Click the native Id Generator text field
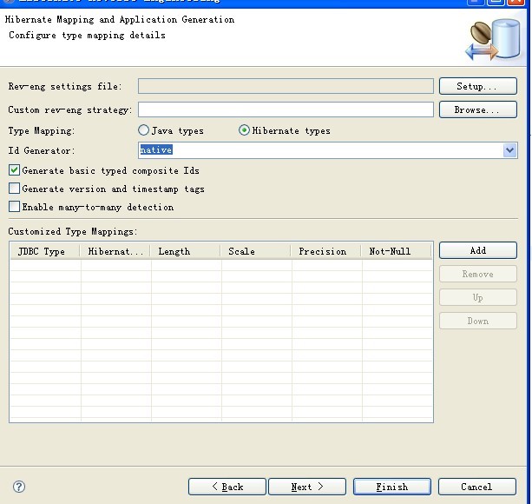 (x=320, y=150)
